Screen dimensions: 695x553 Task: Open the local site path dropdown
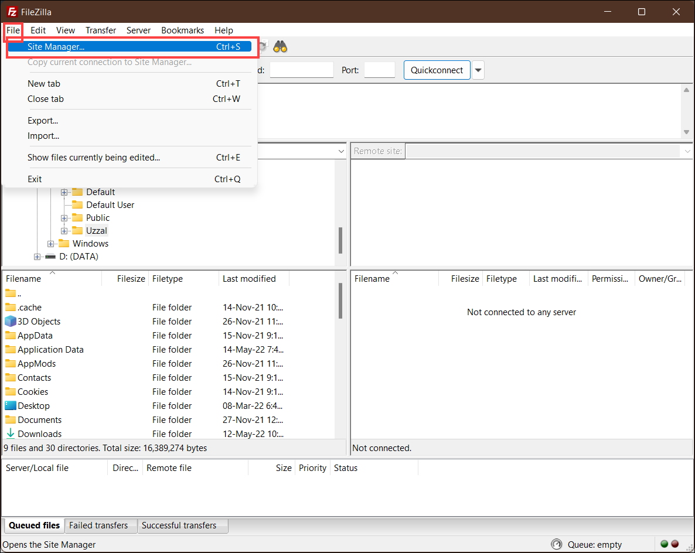(341, 151)
